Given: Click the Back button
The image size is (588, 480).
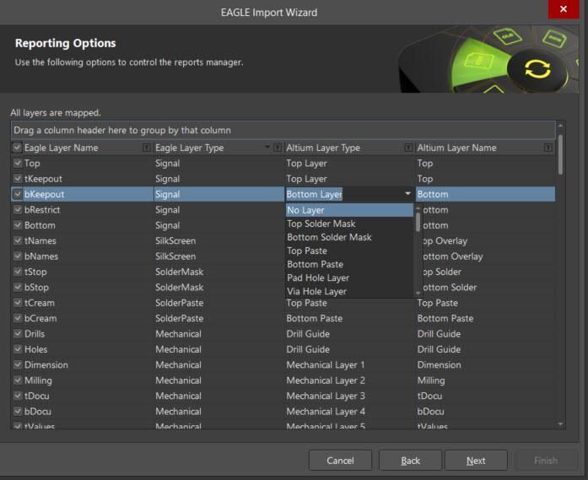Looking at the screenshot, I should pyautogui.click(x=410, y=461).
